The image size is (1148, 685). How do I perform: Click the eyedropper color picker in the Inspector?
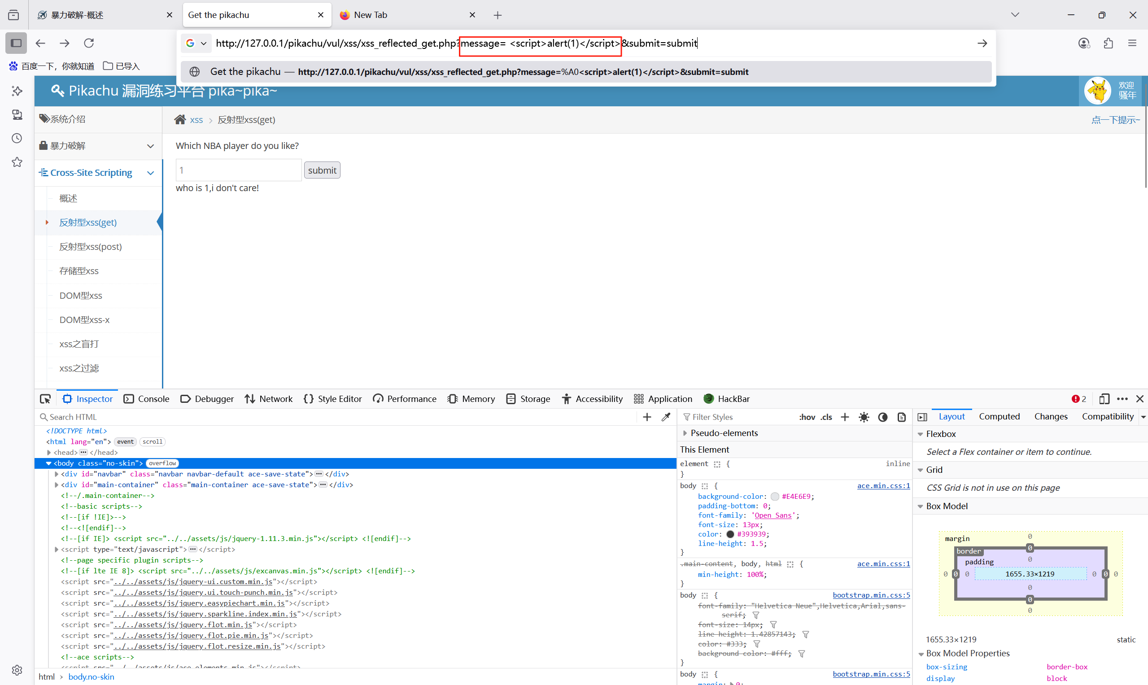point(666,417)
